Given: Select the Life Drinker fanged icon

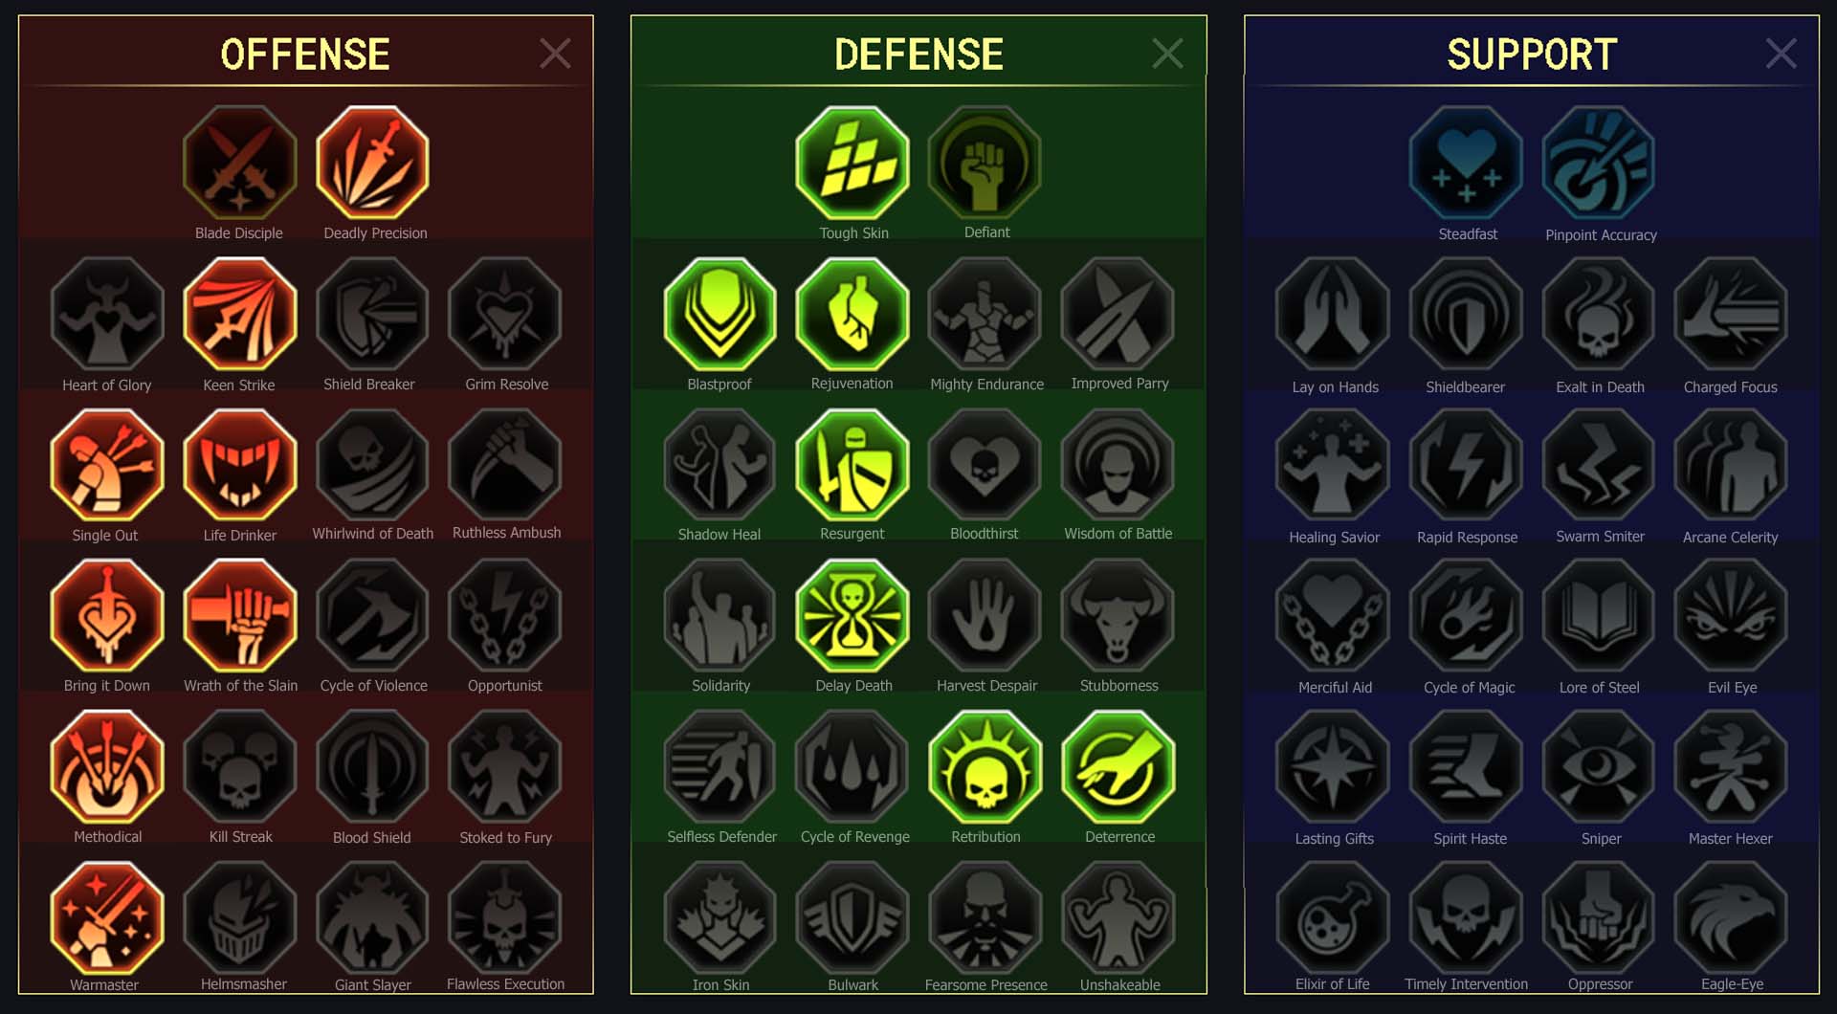Looking at the screenshot, I should (240, 465).
